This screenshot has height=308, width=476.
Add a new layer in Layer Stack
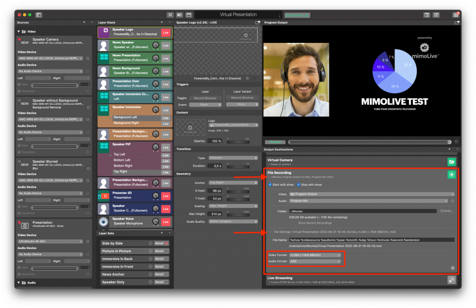(161, 22)
